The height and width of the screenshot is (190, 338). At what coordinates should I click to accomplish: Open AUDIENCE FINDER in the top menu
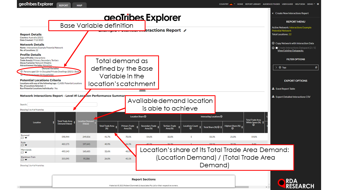pyautogui.click(x=271, y=4)
